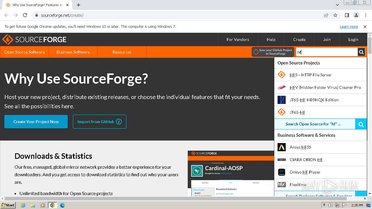
Task: Open Internet Explorer from taskbar
Action: pos(23,205)
